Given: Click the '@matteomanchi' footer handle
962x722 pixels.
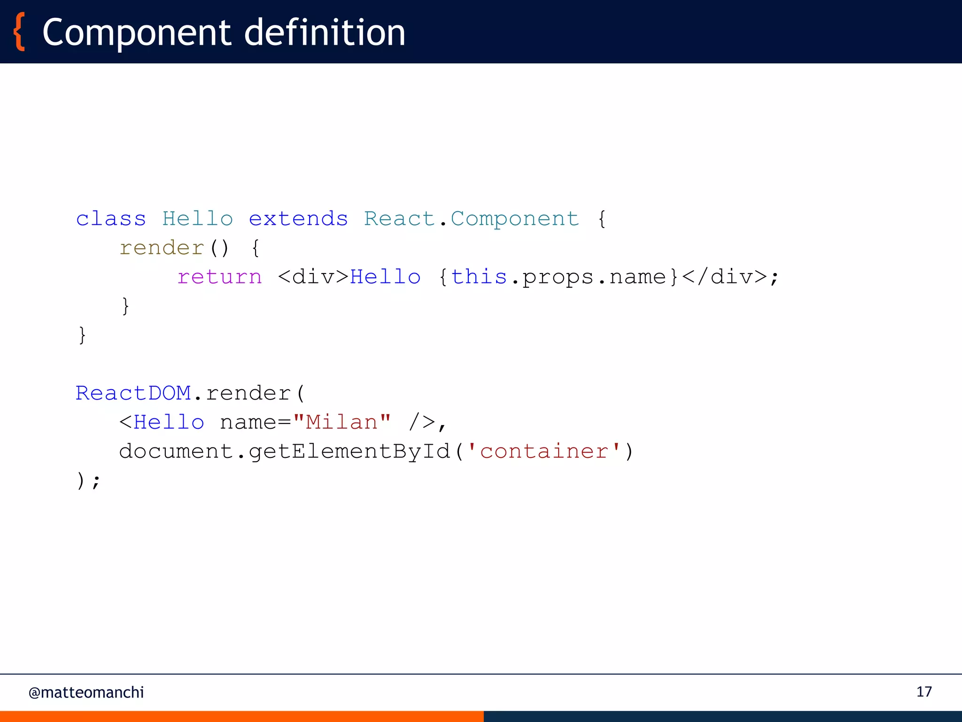Looking at the screenshot, I should pos(86,692).
